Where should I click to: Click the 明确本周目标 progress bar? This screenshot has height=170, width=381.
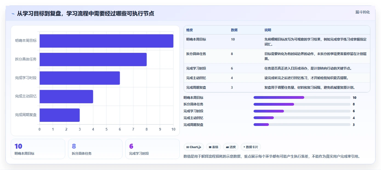302,97
